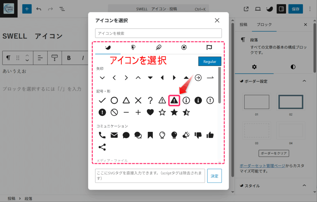Select the single speech bubble icon

[x=126, y=135]
